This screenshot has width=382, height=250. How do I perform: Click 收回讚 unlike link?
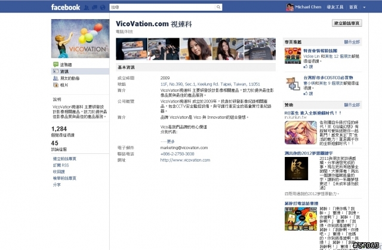(58, 172)
